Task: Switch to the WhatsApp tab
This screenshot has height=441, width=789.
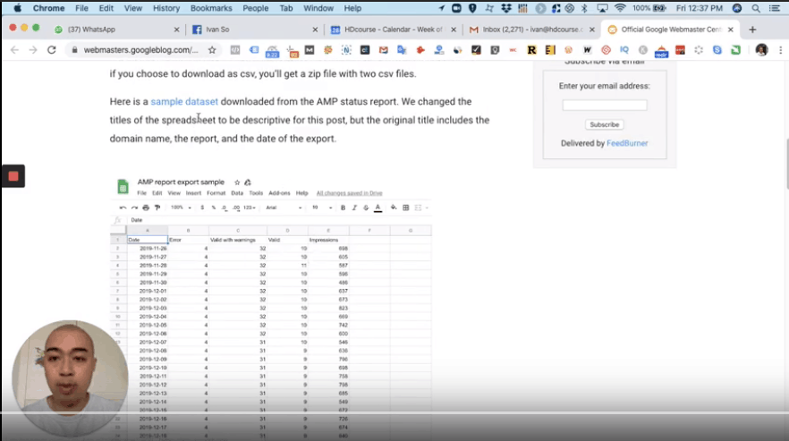Action: 98,30
